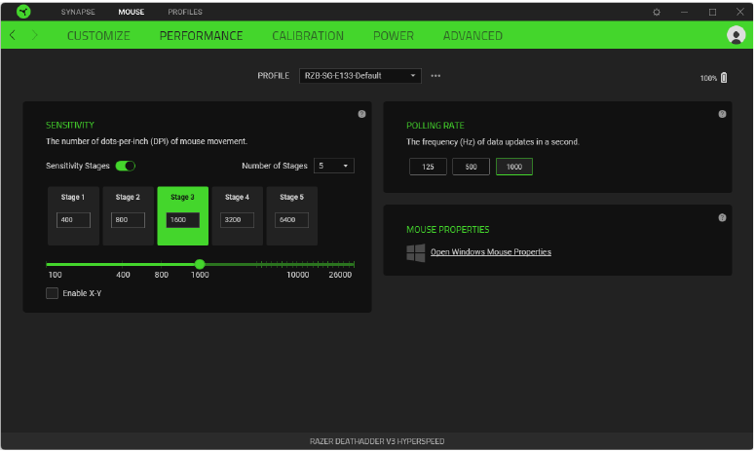Select Stage 4 sensitivity card
The width and height of the screenshot is (756, 452).
(237, 216)
